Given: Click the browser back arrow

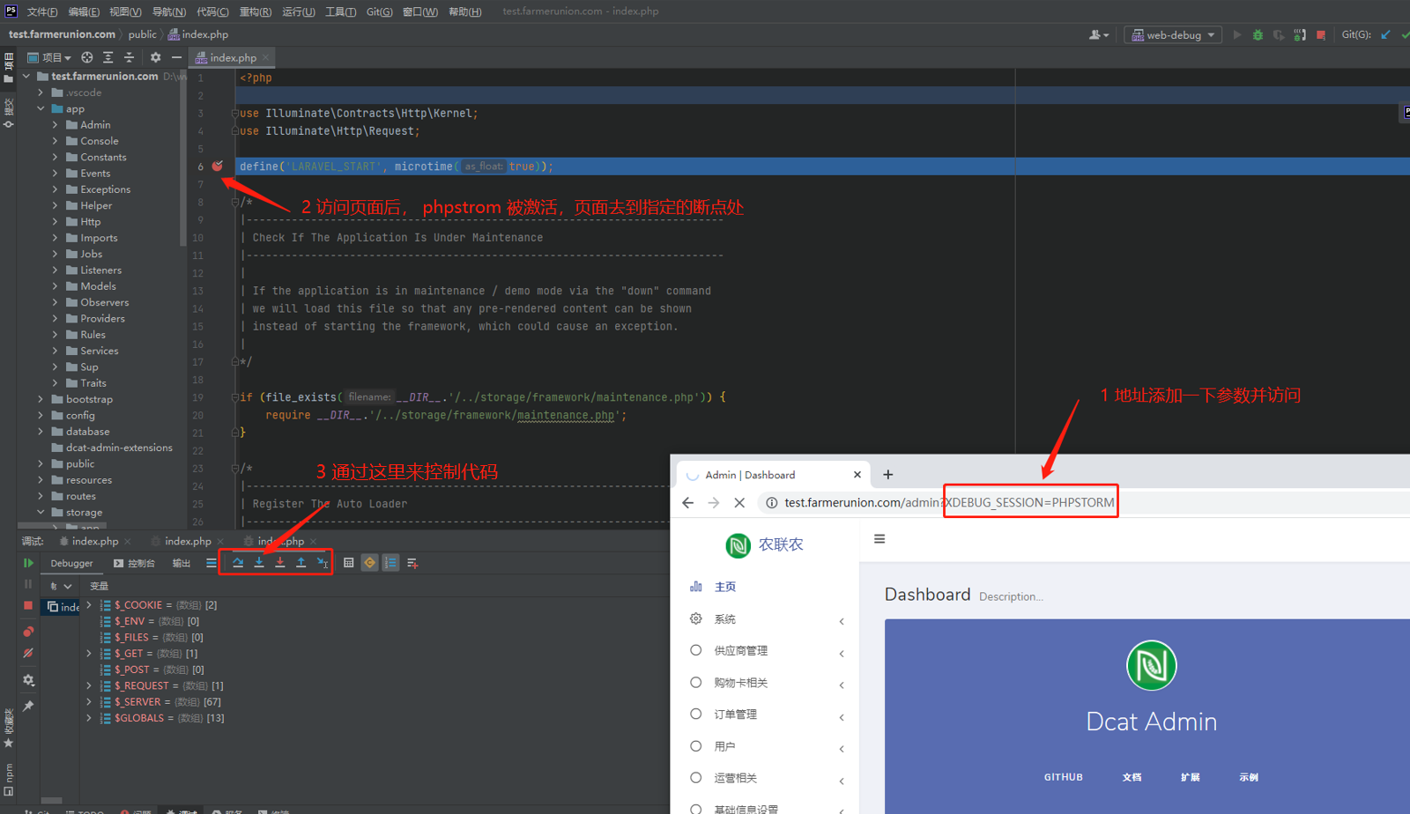Looking at the screenshot, I should [688, 502].
